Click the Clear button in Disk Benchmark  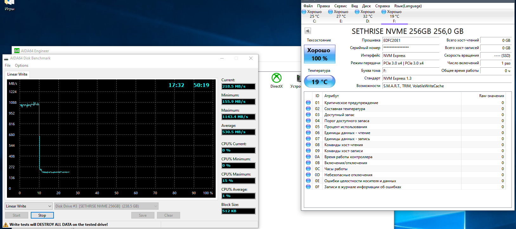(x=168, y=215)
